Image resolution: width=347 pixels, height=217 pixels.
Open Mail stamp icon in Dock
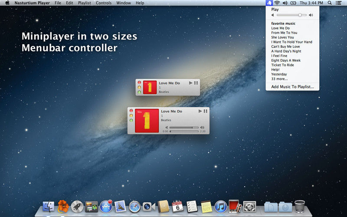click(120, 207)
